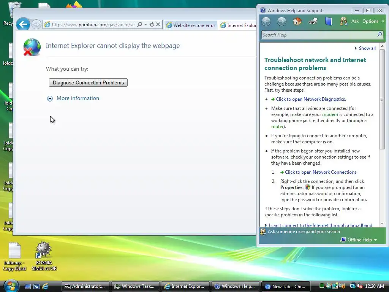Click the Internet Explorer forward arrow button

pos(36,24)
